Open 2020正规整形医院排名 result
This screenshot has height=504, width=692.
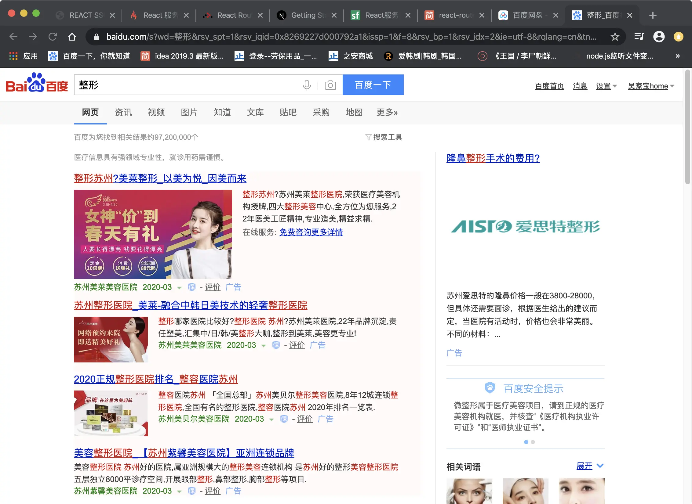click(x=156, y=379)
